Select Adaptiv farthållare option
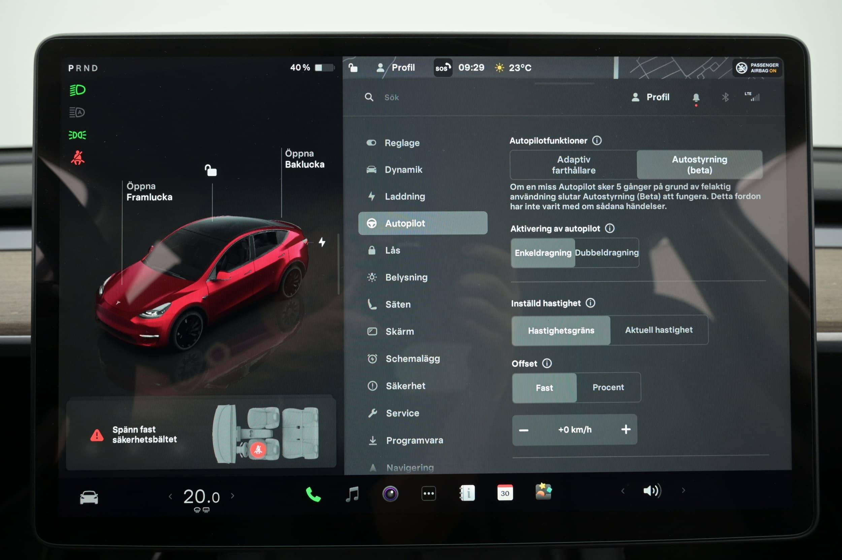 point(573,165)
